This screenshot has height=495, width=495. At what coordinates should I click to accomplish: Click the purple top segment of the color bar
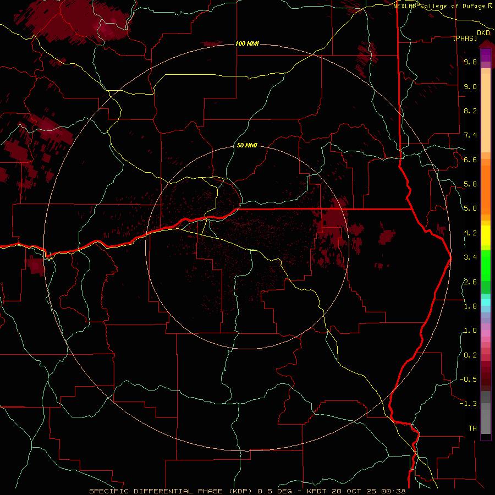coord(486,55)
